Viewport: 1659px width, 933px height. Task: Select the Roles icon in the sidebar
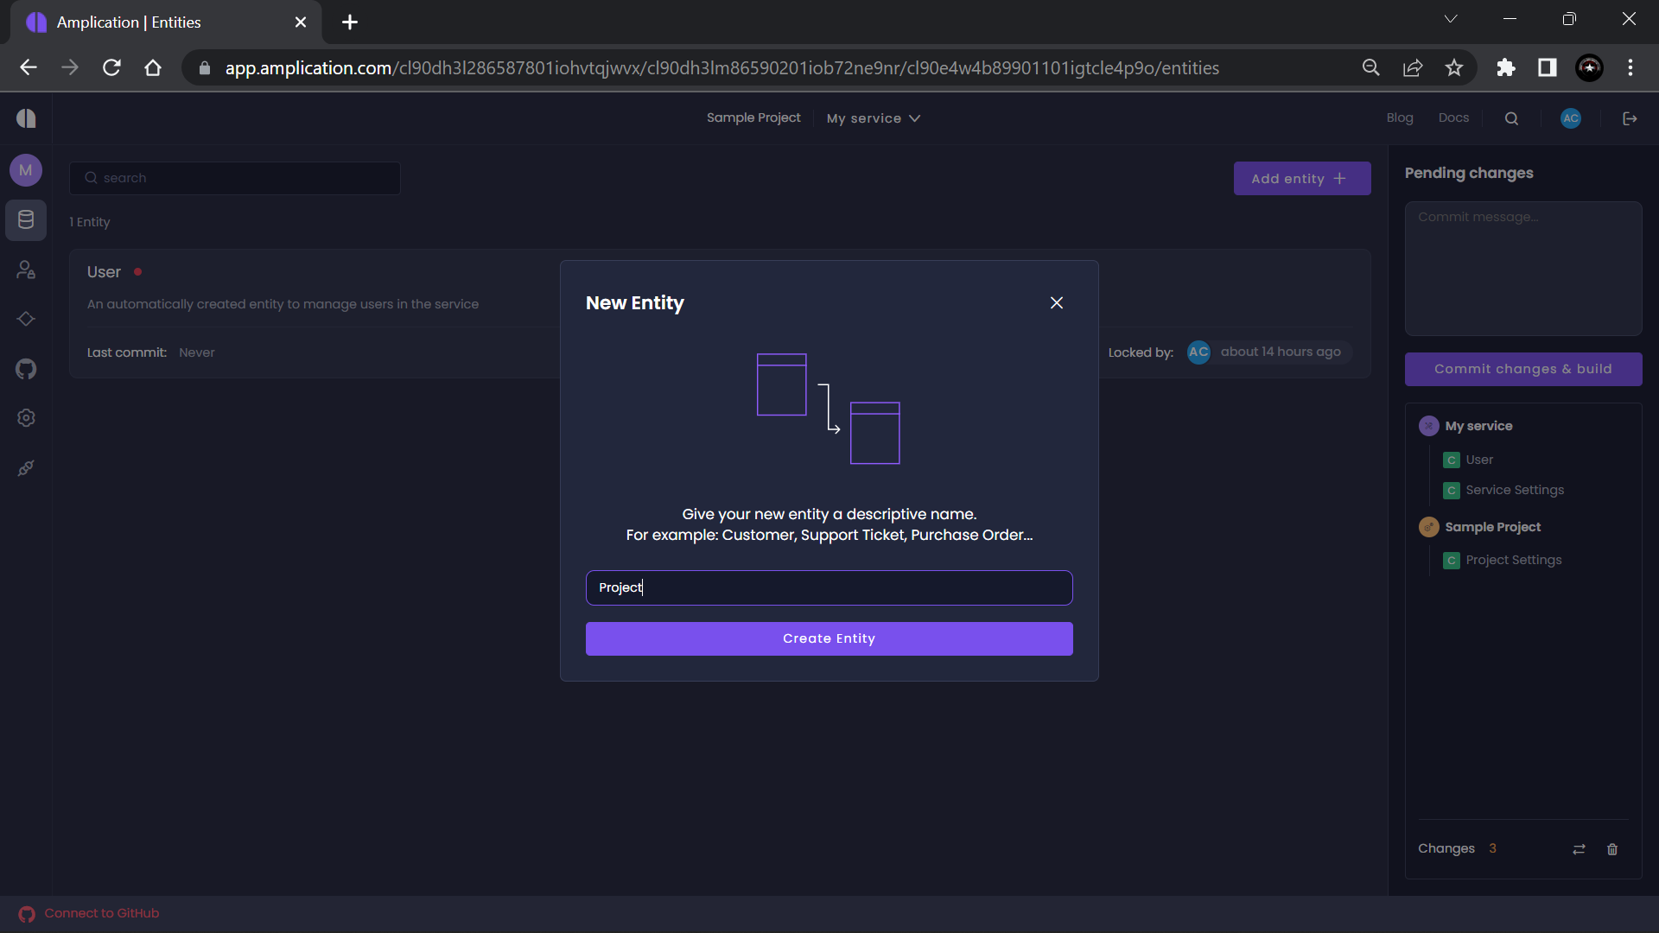(26, 270)
